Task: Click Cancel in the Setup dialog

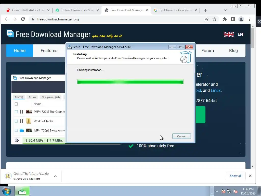Action: coord(181,136)
